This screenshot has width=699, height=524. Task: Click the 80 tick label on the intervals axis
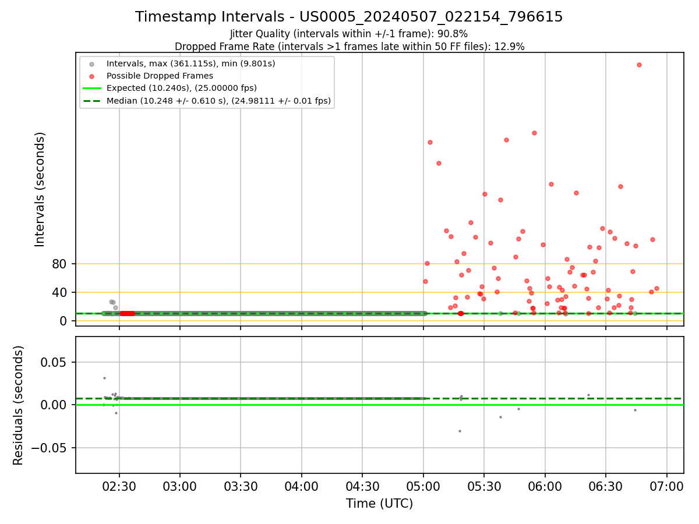click(x=60, y=264)
